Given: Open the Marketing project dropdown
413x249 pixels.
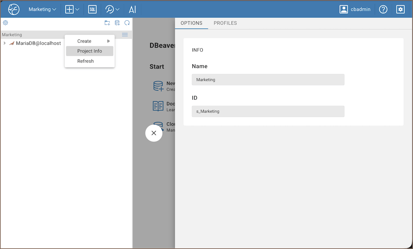Looking at the screenshot, I should pos(42,9).
